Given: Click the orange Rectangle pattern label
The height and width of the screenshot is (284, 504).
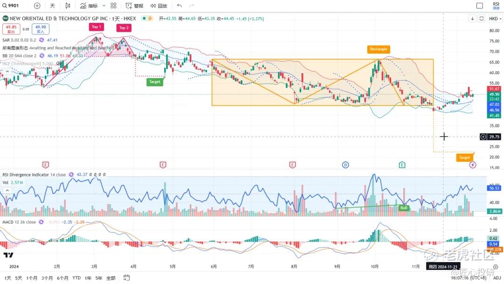Looking at the screenshot, I should (x=378, y=49).
